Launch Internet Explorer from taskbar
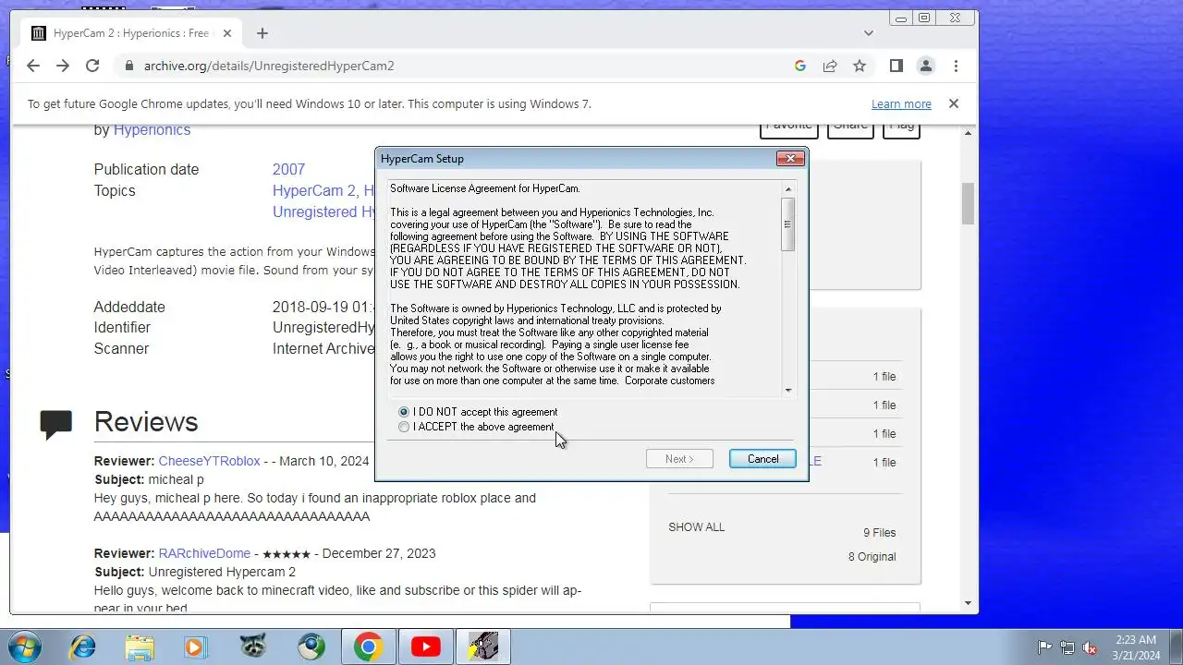Screen dimensions: 1183x665 [x=83, y=647]
